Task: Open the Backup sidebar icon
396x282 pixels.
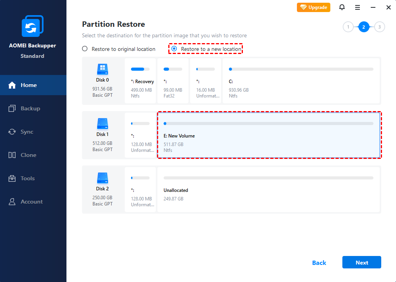Action: tap(12, 108)
